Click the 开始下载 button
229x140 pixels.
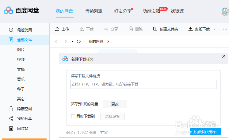point(205,131)
